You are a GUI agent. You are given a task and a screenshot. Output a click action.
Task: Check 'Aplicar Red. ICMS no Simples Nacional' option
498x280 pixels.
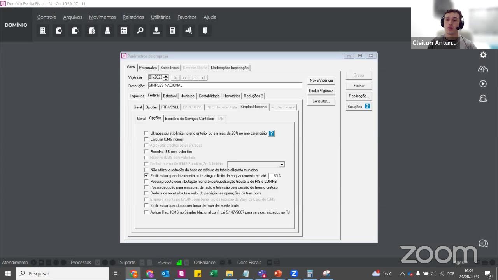coord(146,212)
